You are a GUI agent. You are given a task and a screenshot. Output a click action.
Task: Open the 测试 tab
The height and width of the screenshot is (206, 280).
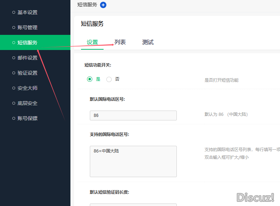coord(148,42)
